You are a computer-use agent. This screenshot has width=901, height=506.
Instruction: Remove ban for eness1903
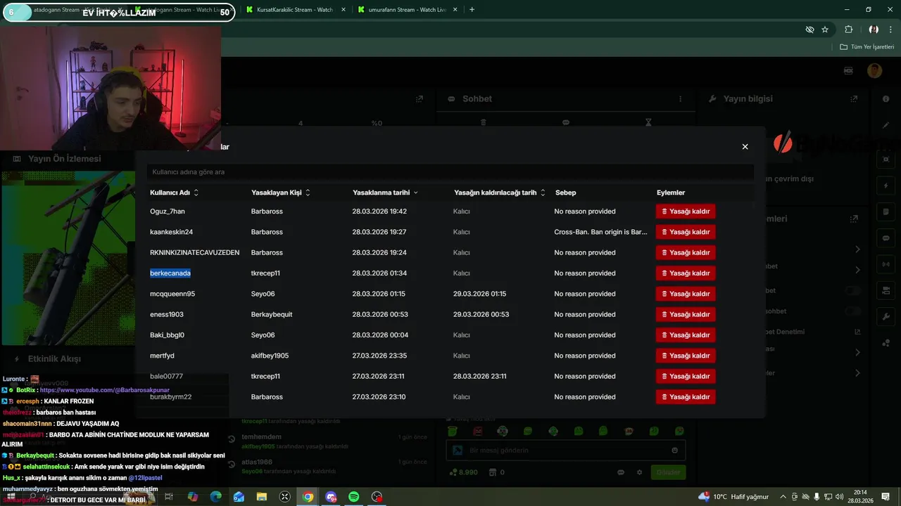(686, 314)
